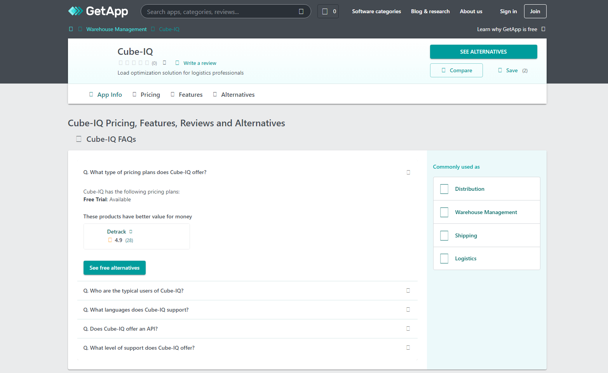Image resolution: width=608 pixels, height=373 pixels.
Task: Save Cube-IQ to your list
Action: [512, 70]
